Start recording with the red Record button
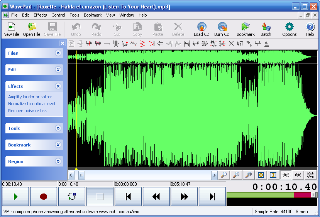This screenshot has width=320, height=217. click(44, 197)
